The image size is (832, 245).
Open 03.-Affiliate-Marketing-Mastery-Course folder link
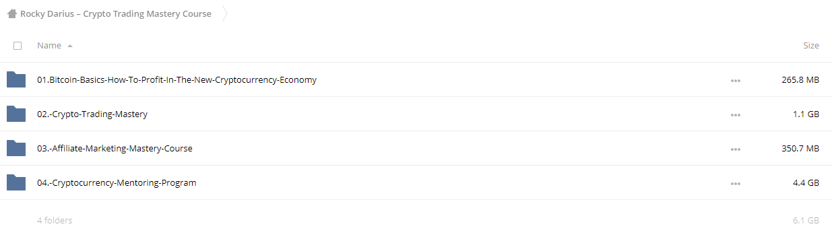[x=115, y=148]
